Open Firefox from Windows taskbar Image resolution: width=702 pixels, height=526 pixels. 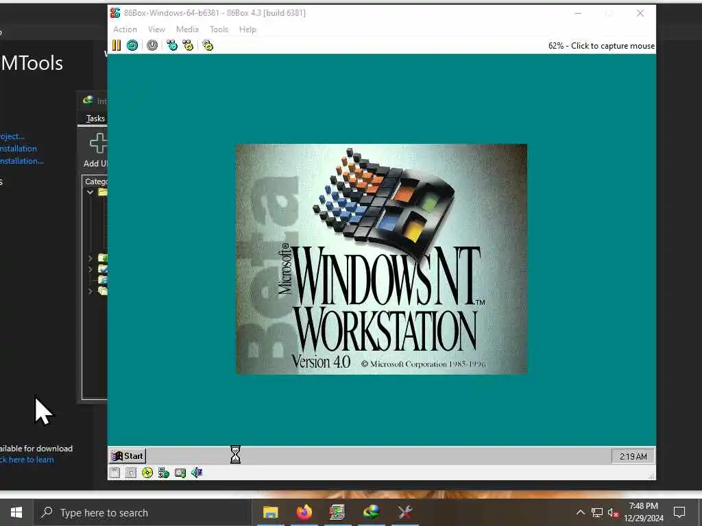(304, 512)
